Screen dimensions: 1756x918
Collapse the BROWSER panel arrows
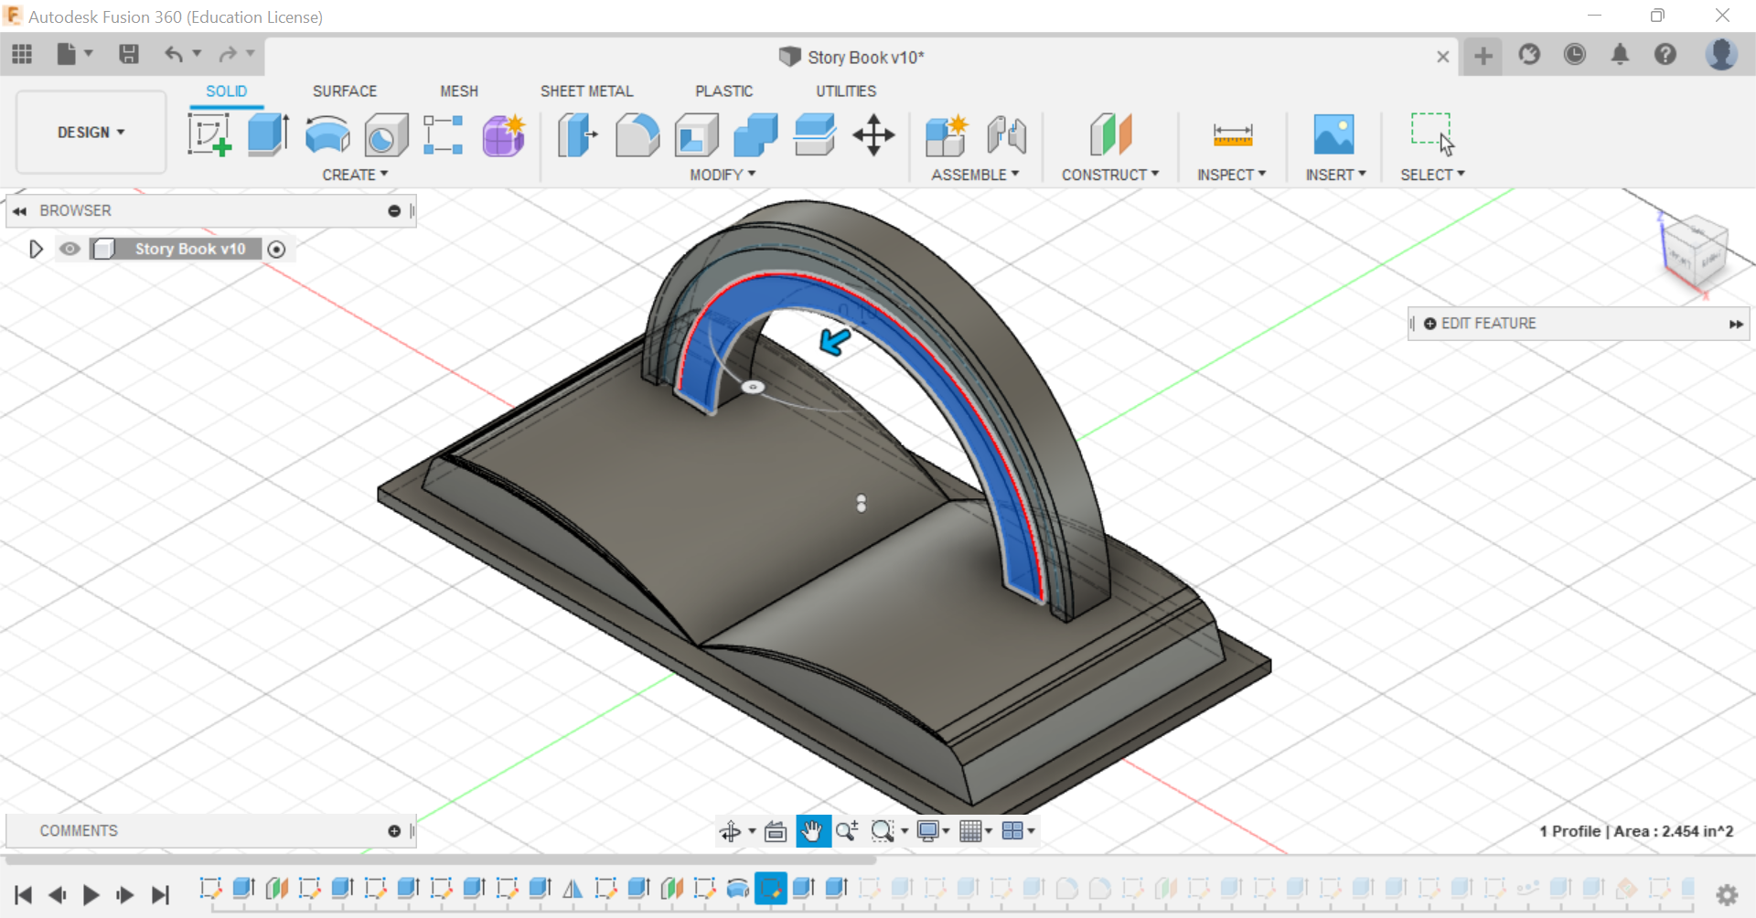pyautogui.click(x=19, y=211)
